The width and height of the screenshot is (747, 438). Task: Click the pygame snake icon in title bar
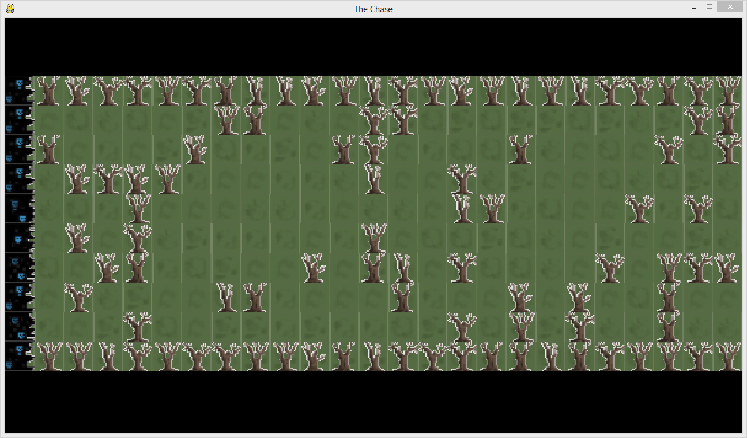(x=10, y=8)
